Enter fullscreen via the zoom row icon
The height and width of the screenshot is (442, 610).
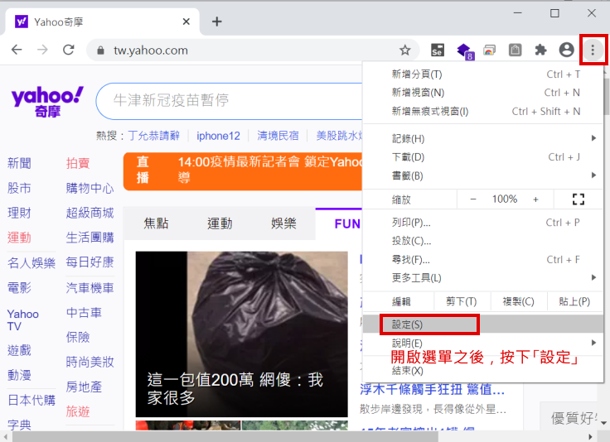(x=579, y=199)
